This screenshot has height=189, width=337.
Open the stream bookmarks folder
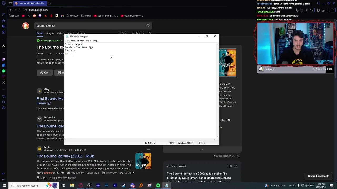click(x=14, y=16)
